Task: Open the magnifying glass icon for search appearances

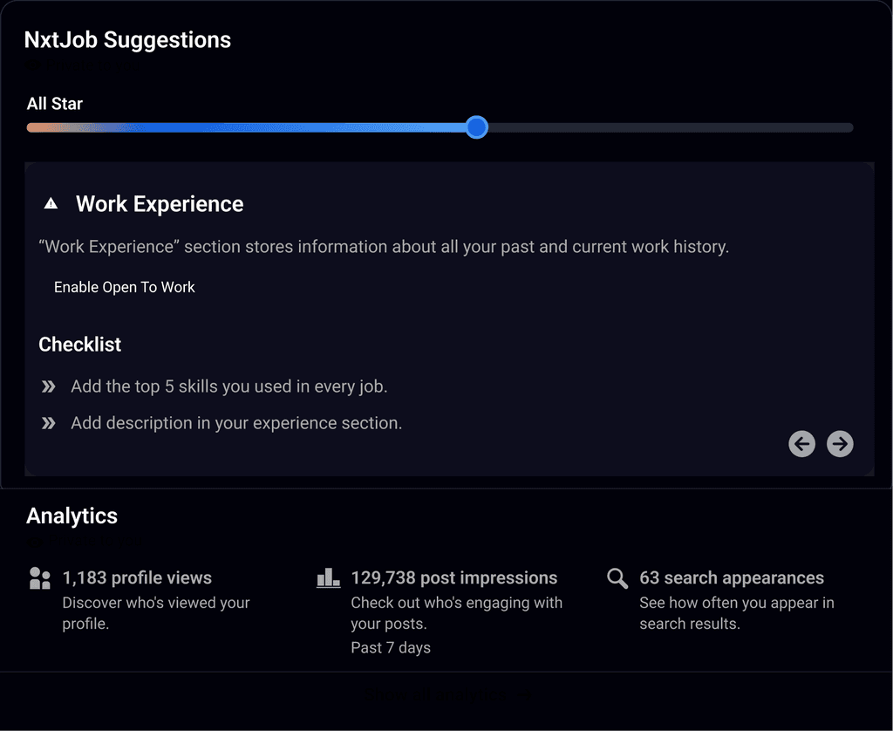Action: 617,577
